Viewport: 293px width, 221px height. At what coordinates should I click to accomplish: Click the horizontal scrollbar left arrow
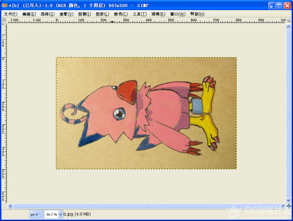pos(10,206)
